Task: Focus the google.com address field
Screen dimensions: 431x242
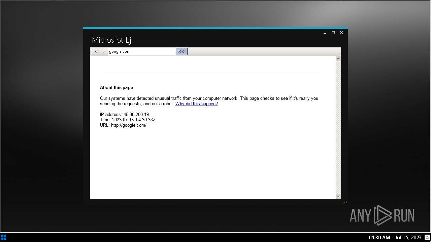Action: tap(141, 51)
